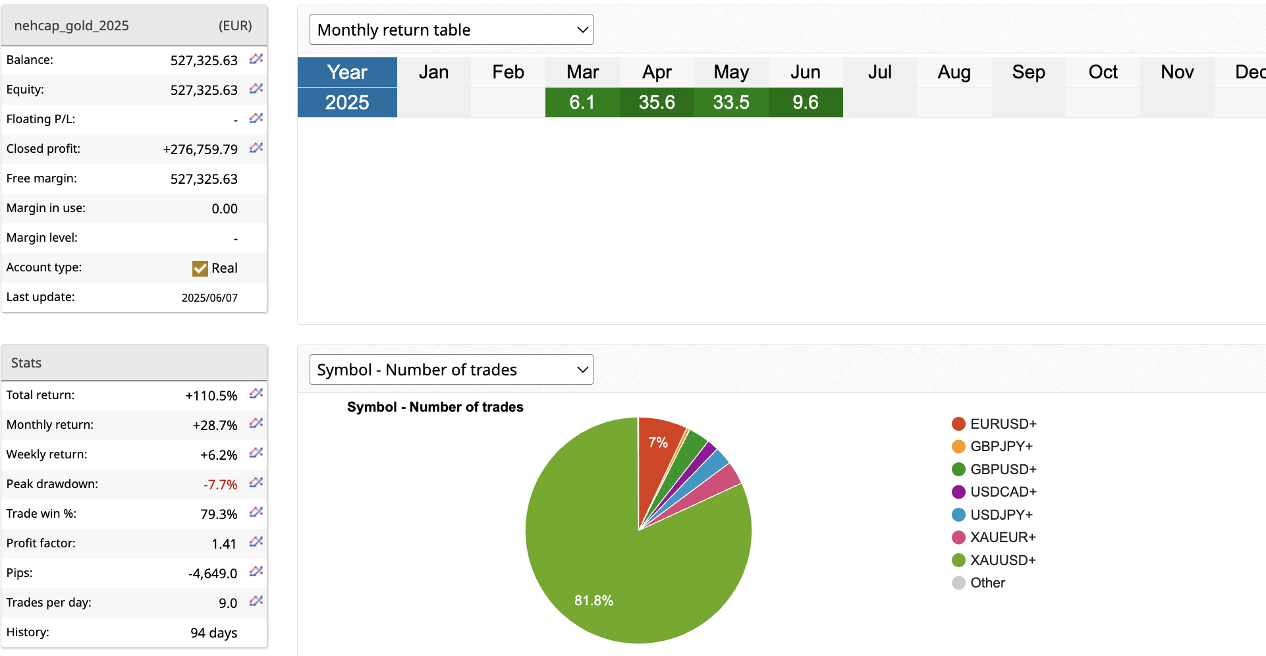Click the Peak drawdown chart icon

(256, 483)
